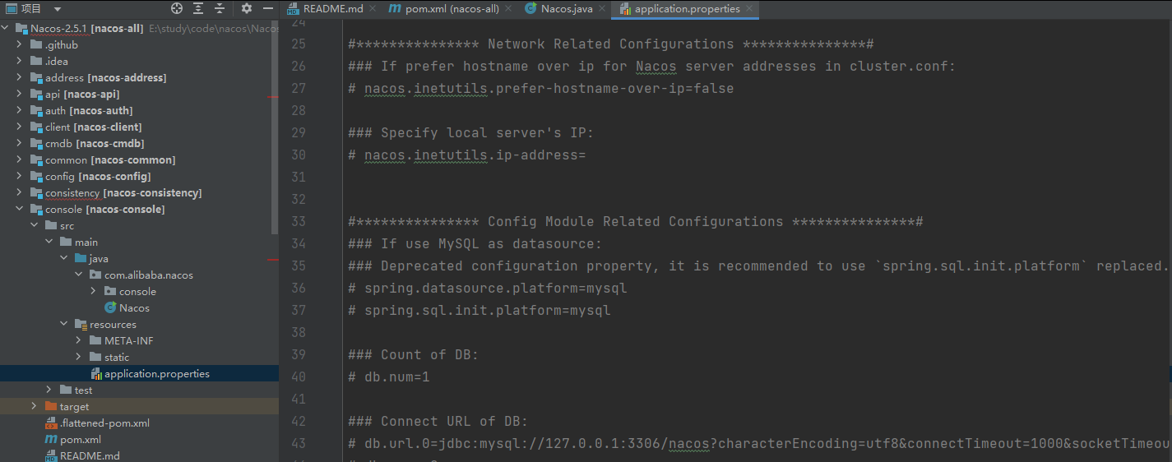Expand the static folder
This screenshot has height=462, width=1172.
(78, 358)
